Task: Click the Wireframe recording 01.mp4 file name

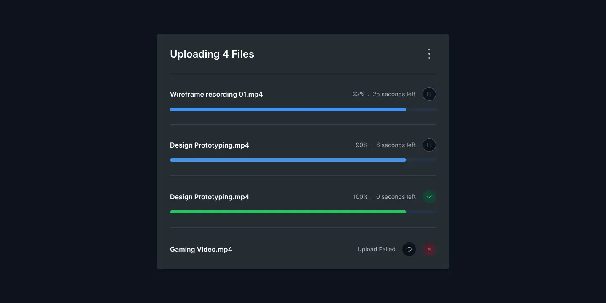Action: [x=216, y=94]
